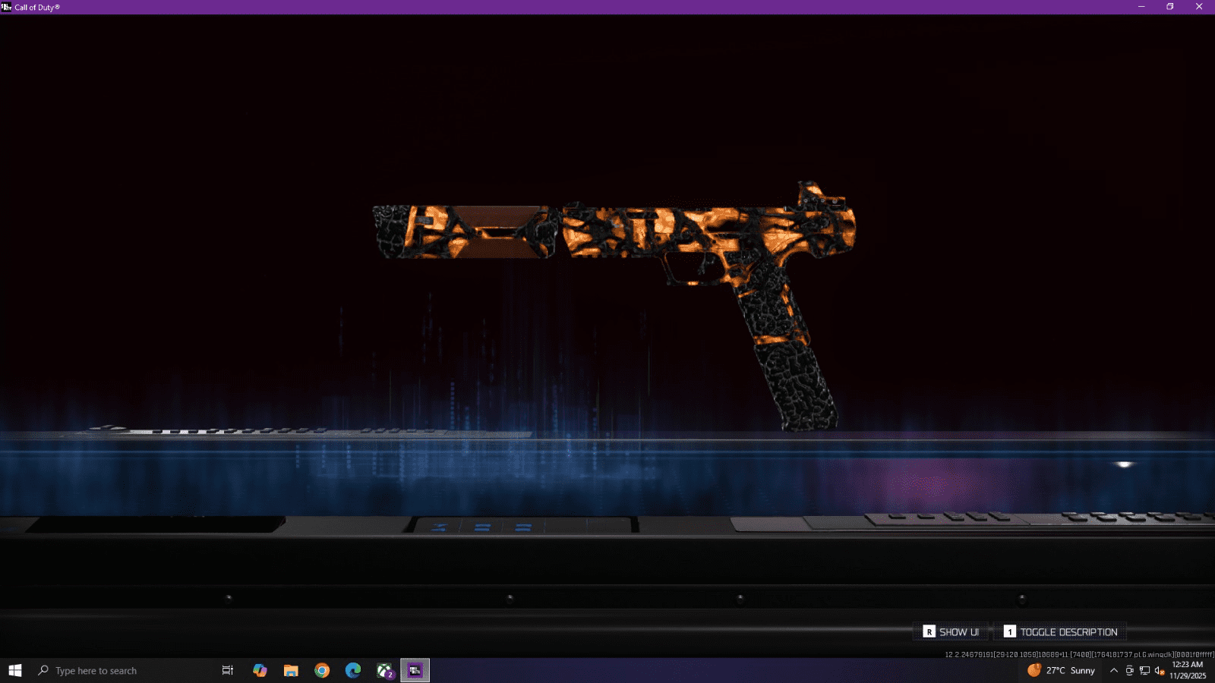Click the Show UI button

point(951,631)
